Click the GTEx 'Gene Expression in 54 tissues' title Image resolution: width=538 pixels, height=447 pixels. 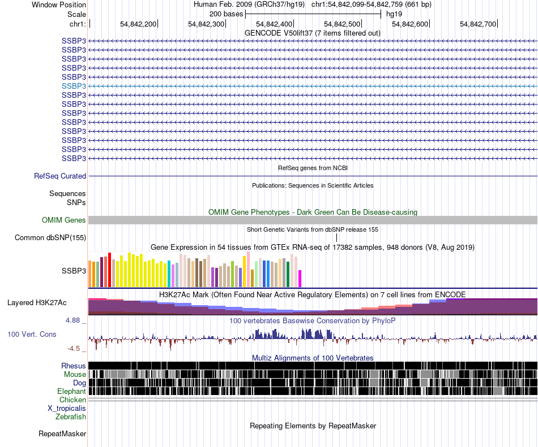click(313, 247)
